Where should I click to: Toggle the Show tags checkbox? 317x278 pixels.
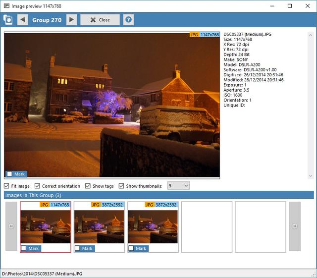[88, 186]
